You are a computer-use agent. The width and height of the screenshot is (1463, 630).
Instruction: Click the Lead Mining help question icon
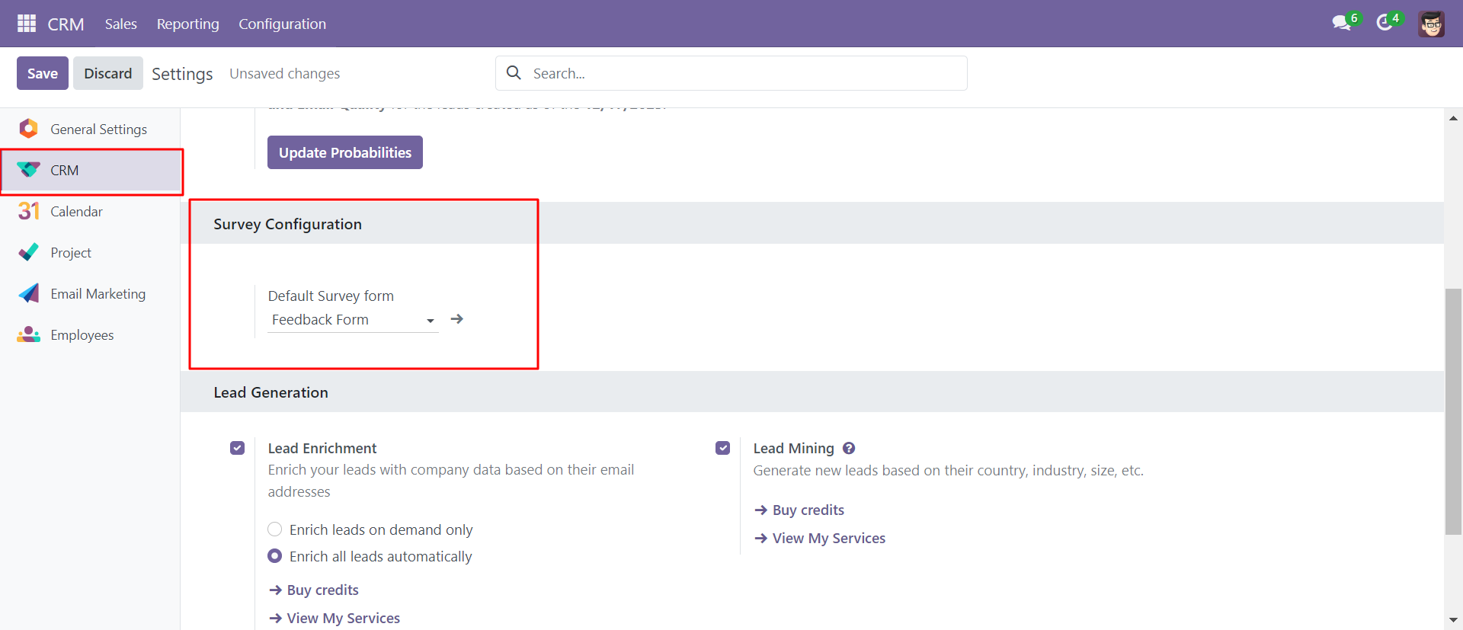(x=849, y=448)
